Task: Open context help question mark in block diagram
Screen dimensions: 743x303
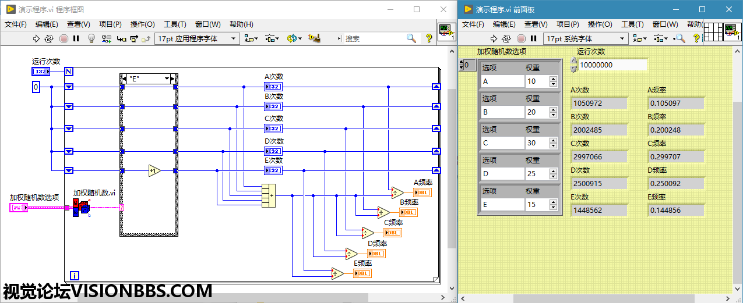Action: click(429, 38)
